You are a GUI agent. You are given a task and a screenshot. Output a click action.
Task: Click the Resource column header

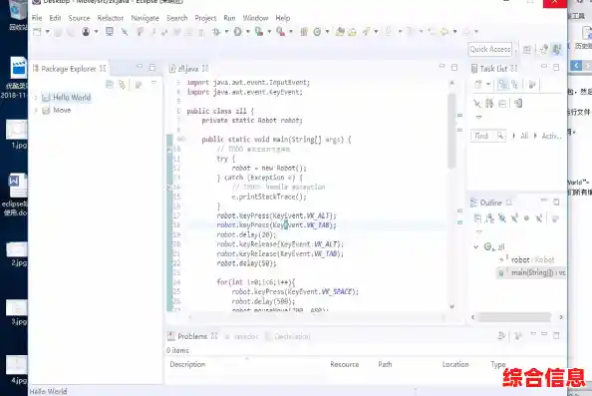(344, 365)
